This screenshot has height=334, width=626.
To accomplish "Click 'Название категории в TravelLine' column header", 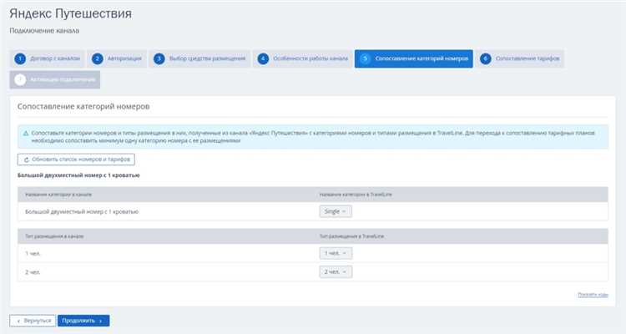I will (x=356, y=195).
